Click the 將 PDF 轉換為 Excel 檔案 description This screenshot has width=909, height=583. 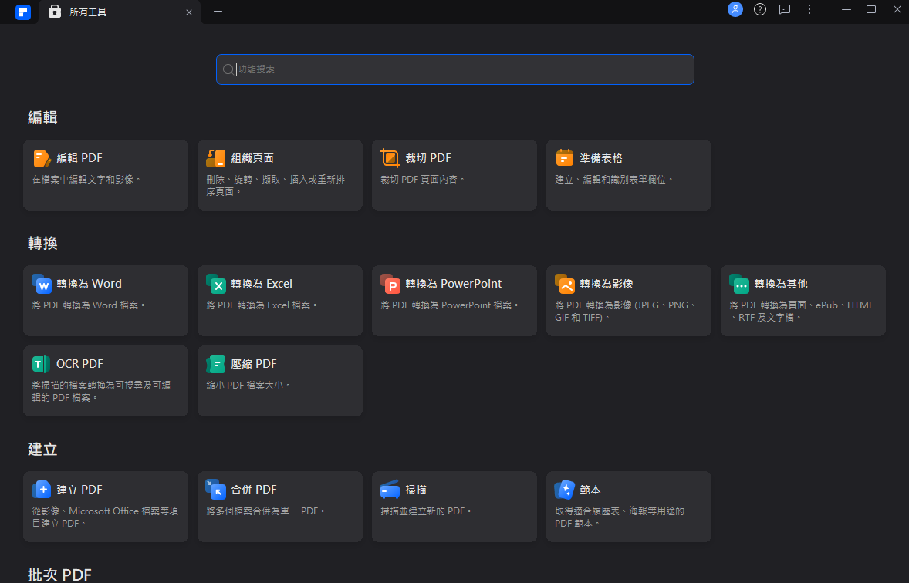click(262, 305)
